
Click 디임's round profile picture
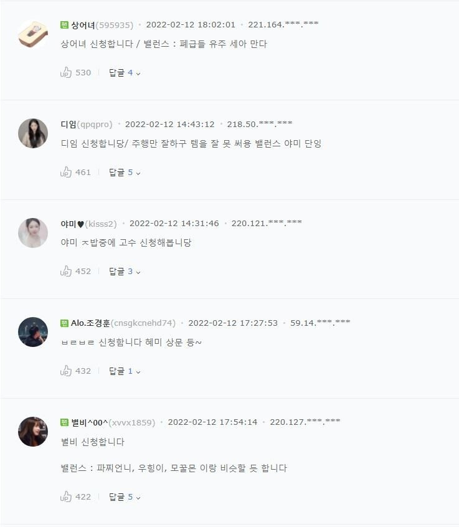(33, 133)
